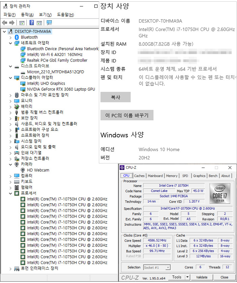Click the 배터리 battery category icon
This screenshot has height=283, width=237.
[17, 106]
